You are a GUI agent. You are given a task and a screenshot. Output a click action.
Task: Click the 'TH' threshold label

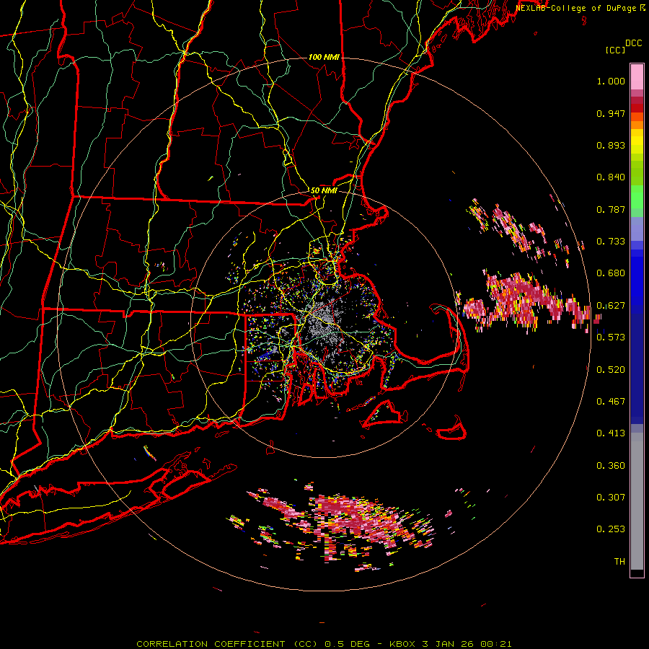(619, 562)
